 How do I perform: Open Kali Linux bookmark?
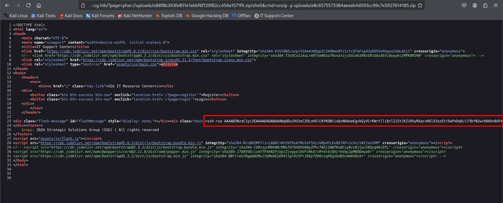15,16
